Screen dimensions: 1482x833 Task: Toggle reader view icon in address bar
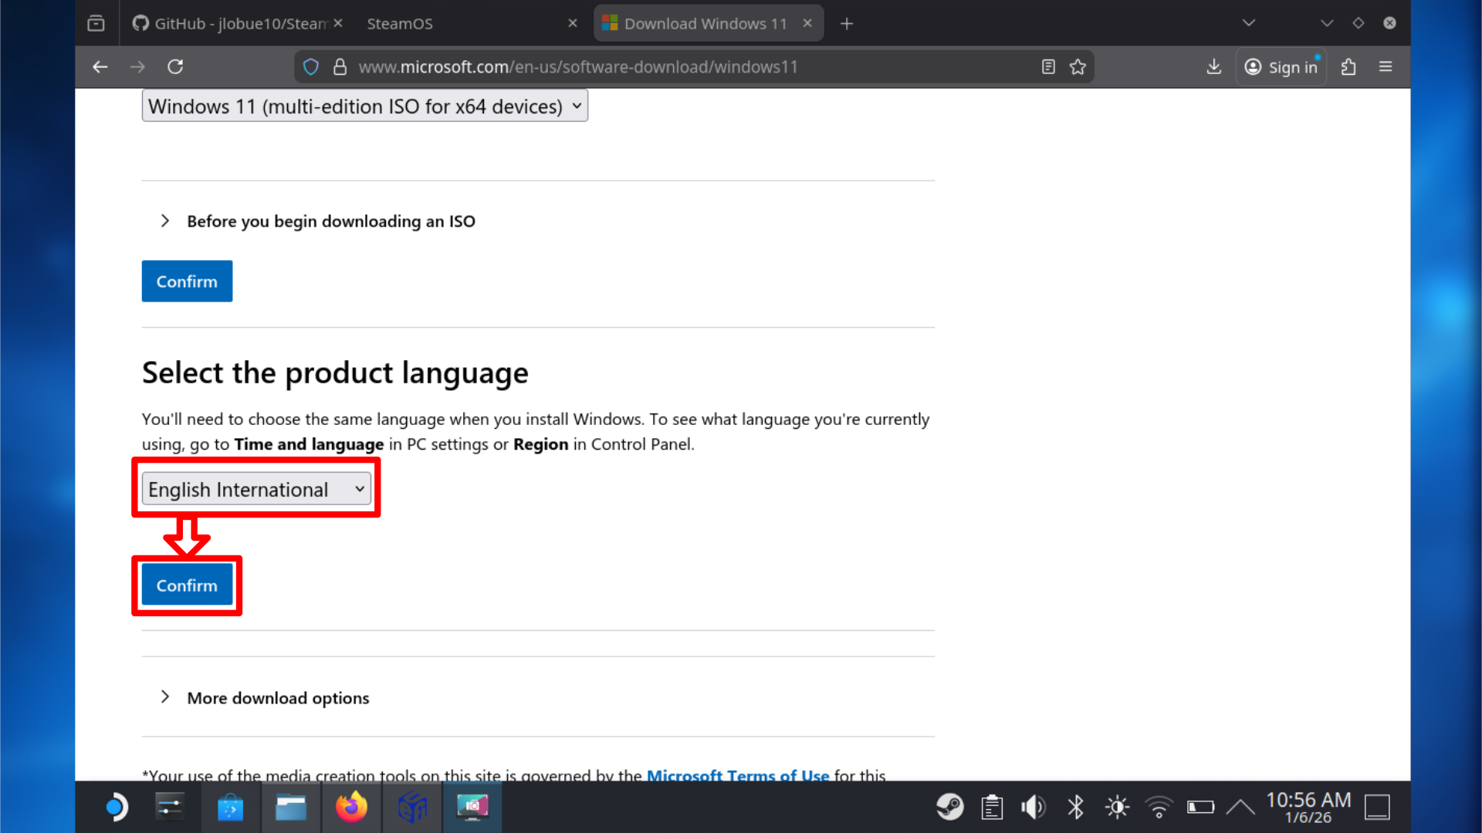click(x=1047, y=67)
